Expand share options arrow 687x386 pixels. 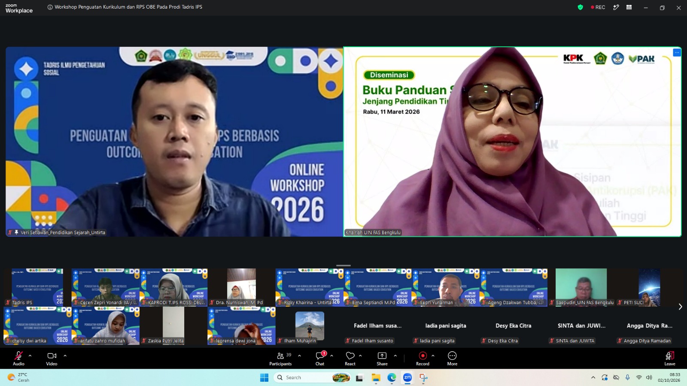395,356
